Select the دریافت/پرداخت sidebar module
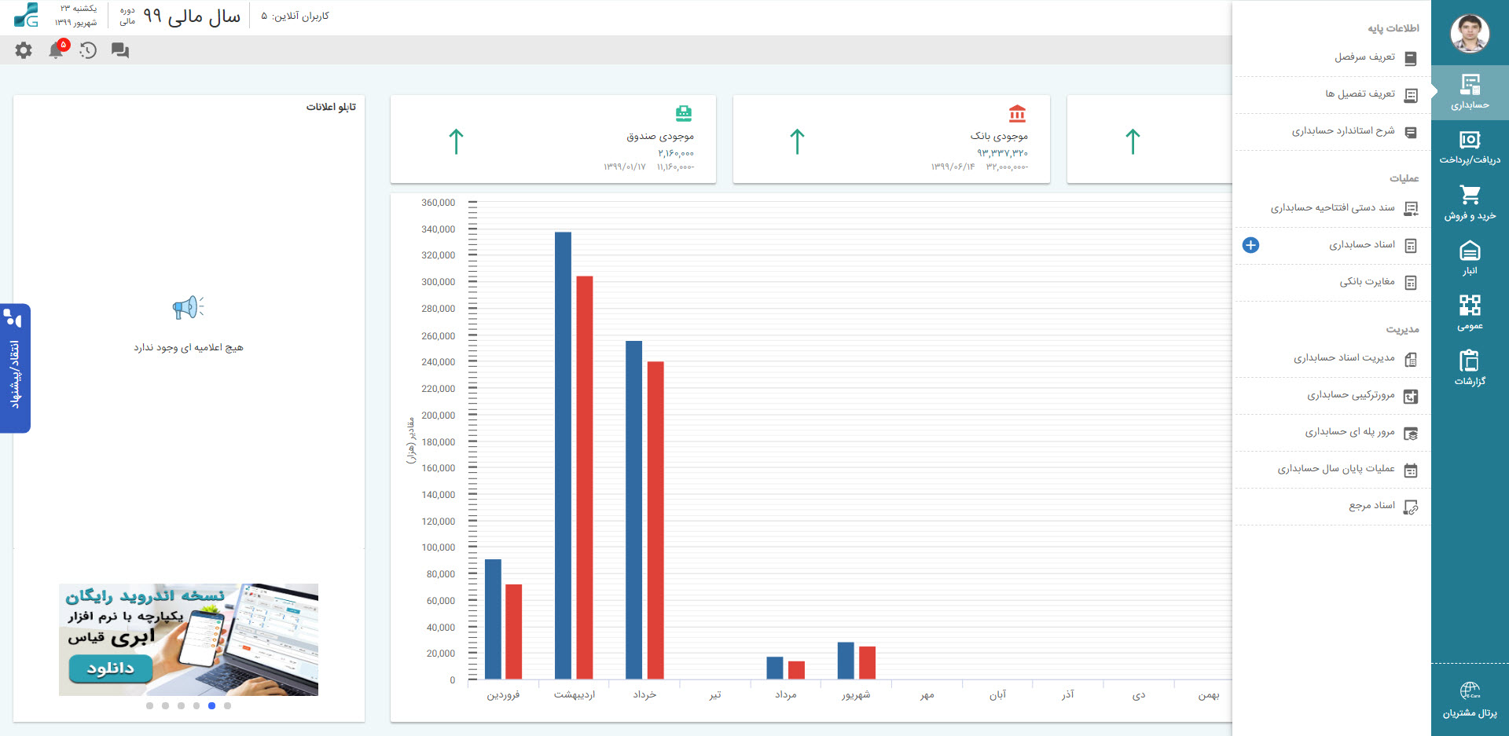The image size is (1509, 736). [1470, 148]
